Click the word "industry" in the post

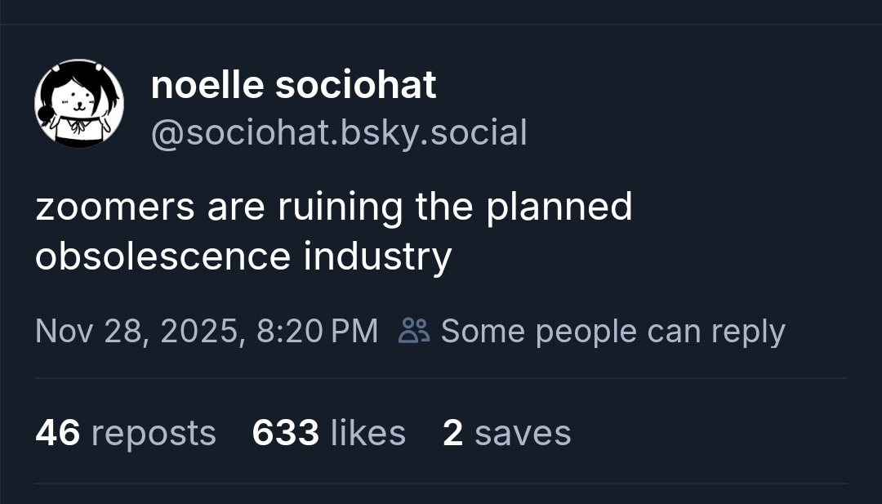[377, 256]
